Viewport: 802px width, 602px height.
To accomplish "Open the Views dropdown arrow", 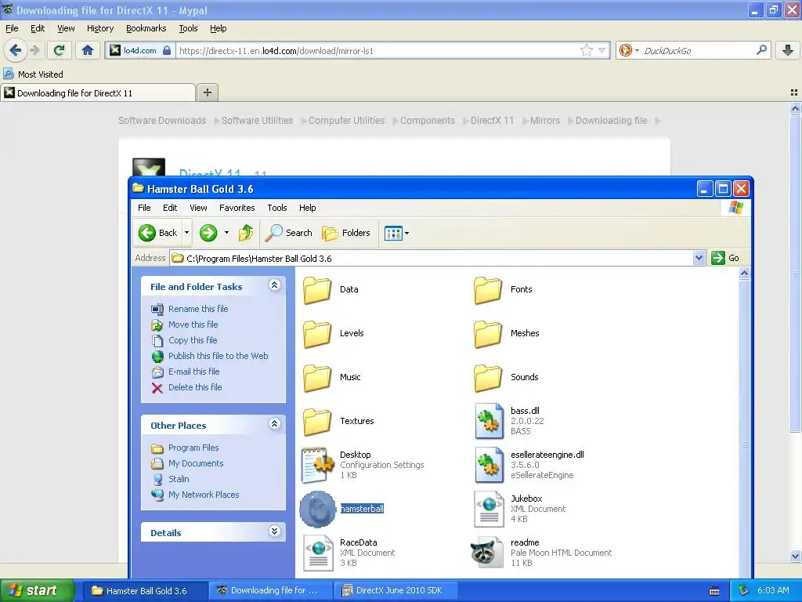I will pos(406,234).
